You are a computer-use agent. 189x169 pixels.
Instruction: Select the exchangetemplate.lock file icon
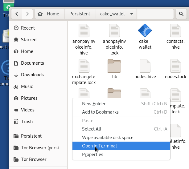[84, 66]
